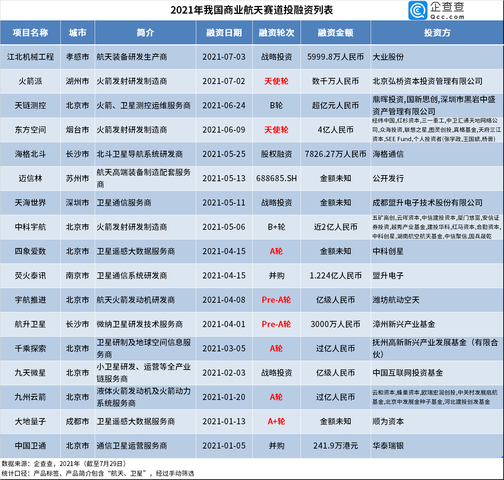Click the 海格北斗 project cell
This screenshot has width=504, height=480.
[x=30, y=154]
